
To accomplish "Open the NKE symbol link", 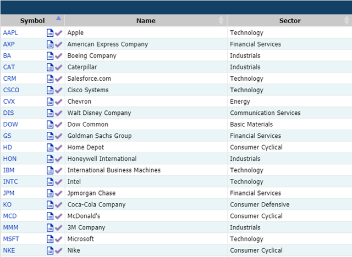I will (x=9, y=250).
